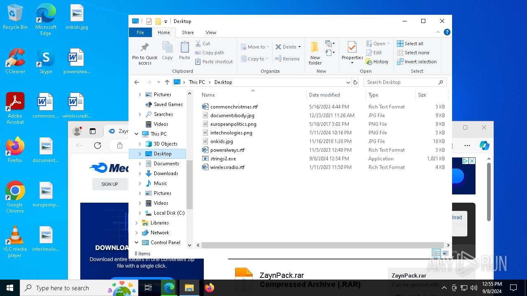Open Skype desktop shortcut

click(x=46, y=61)
